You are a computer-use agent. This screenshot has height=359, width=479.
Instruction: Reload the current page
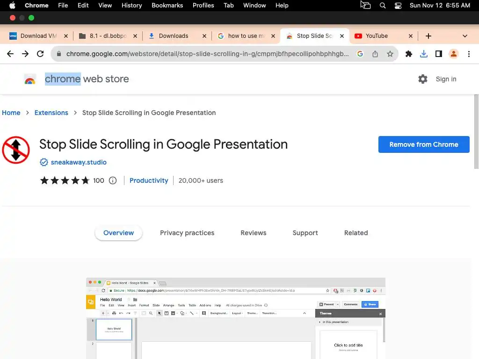click(x=40, y=54)
